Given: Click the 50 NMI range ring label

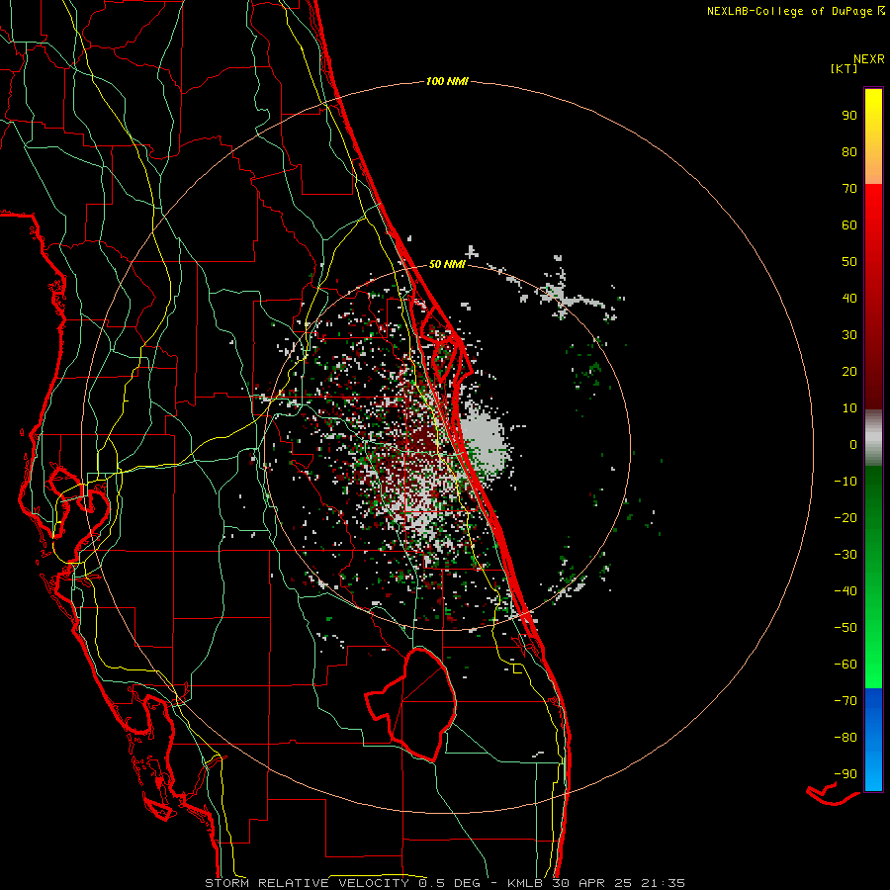Looking at the screenshot, I should (447, 264).
